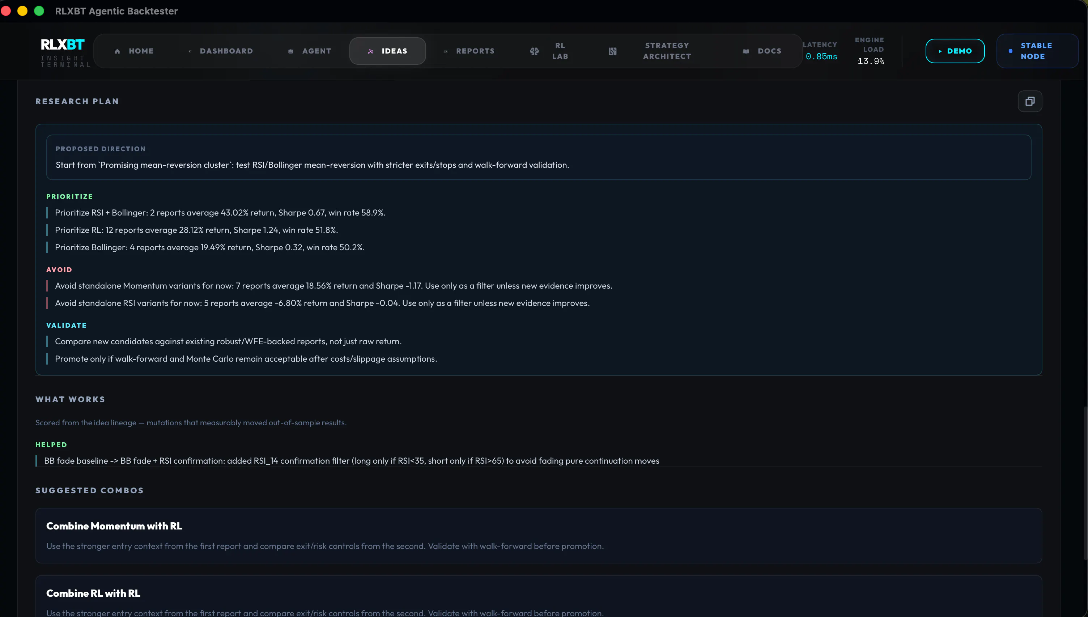Screen dimensions: 1088x617
Task: Click the Scored from the idea lineage subtitle
Action: tap(191, 422)
